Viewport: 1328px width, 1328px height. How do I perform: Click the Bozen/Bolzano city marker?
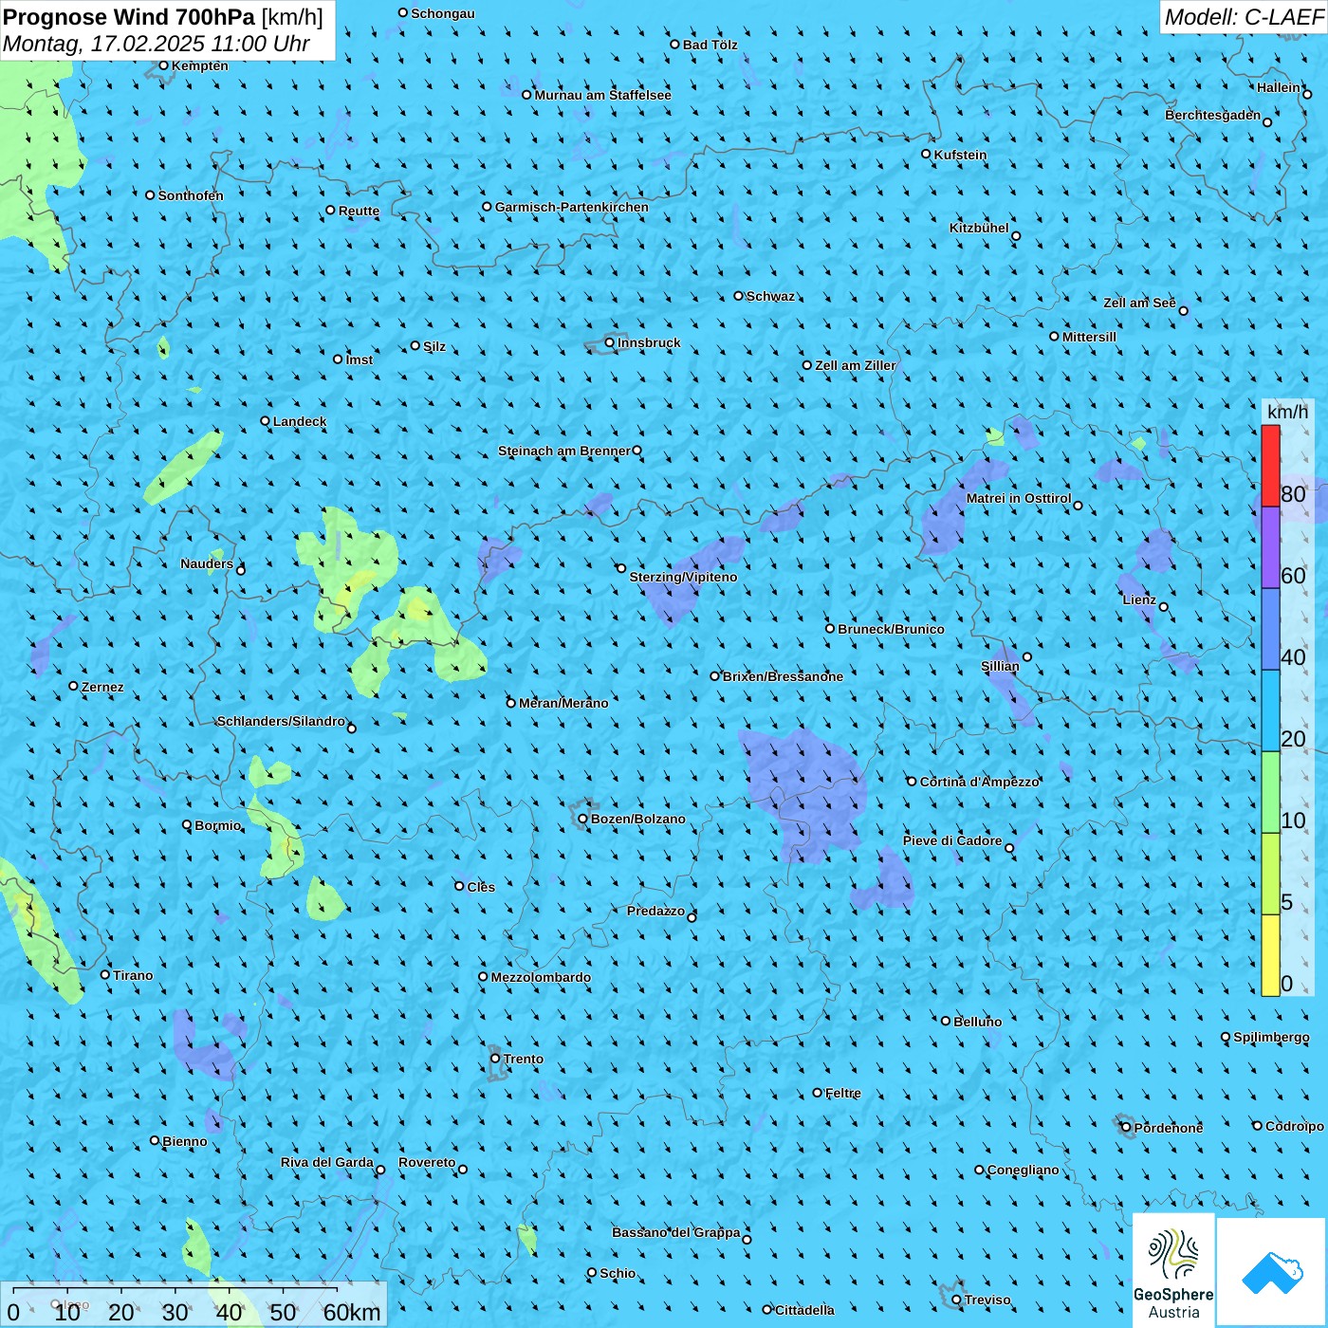pyautogui.click(x=583, y=819)
